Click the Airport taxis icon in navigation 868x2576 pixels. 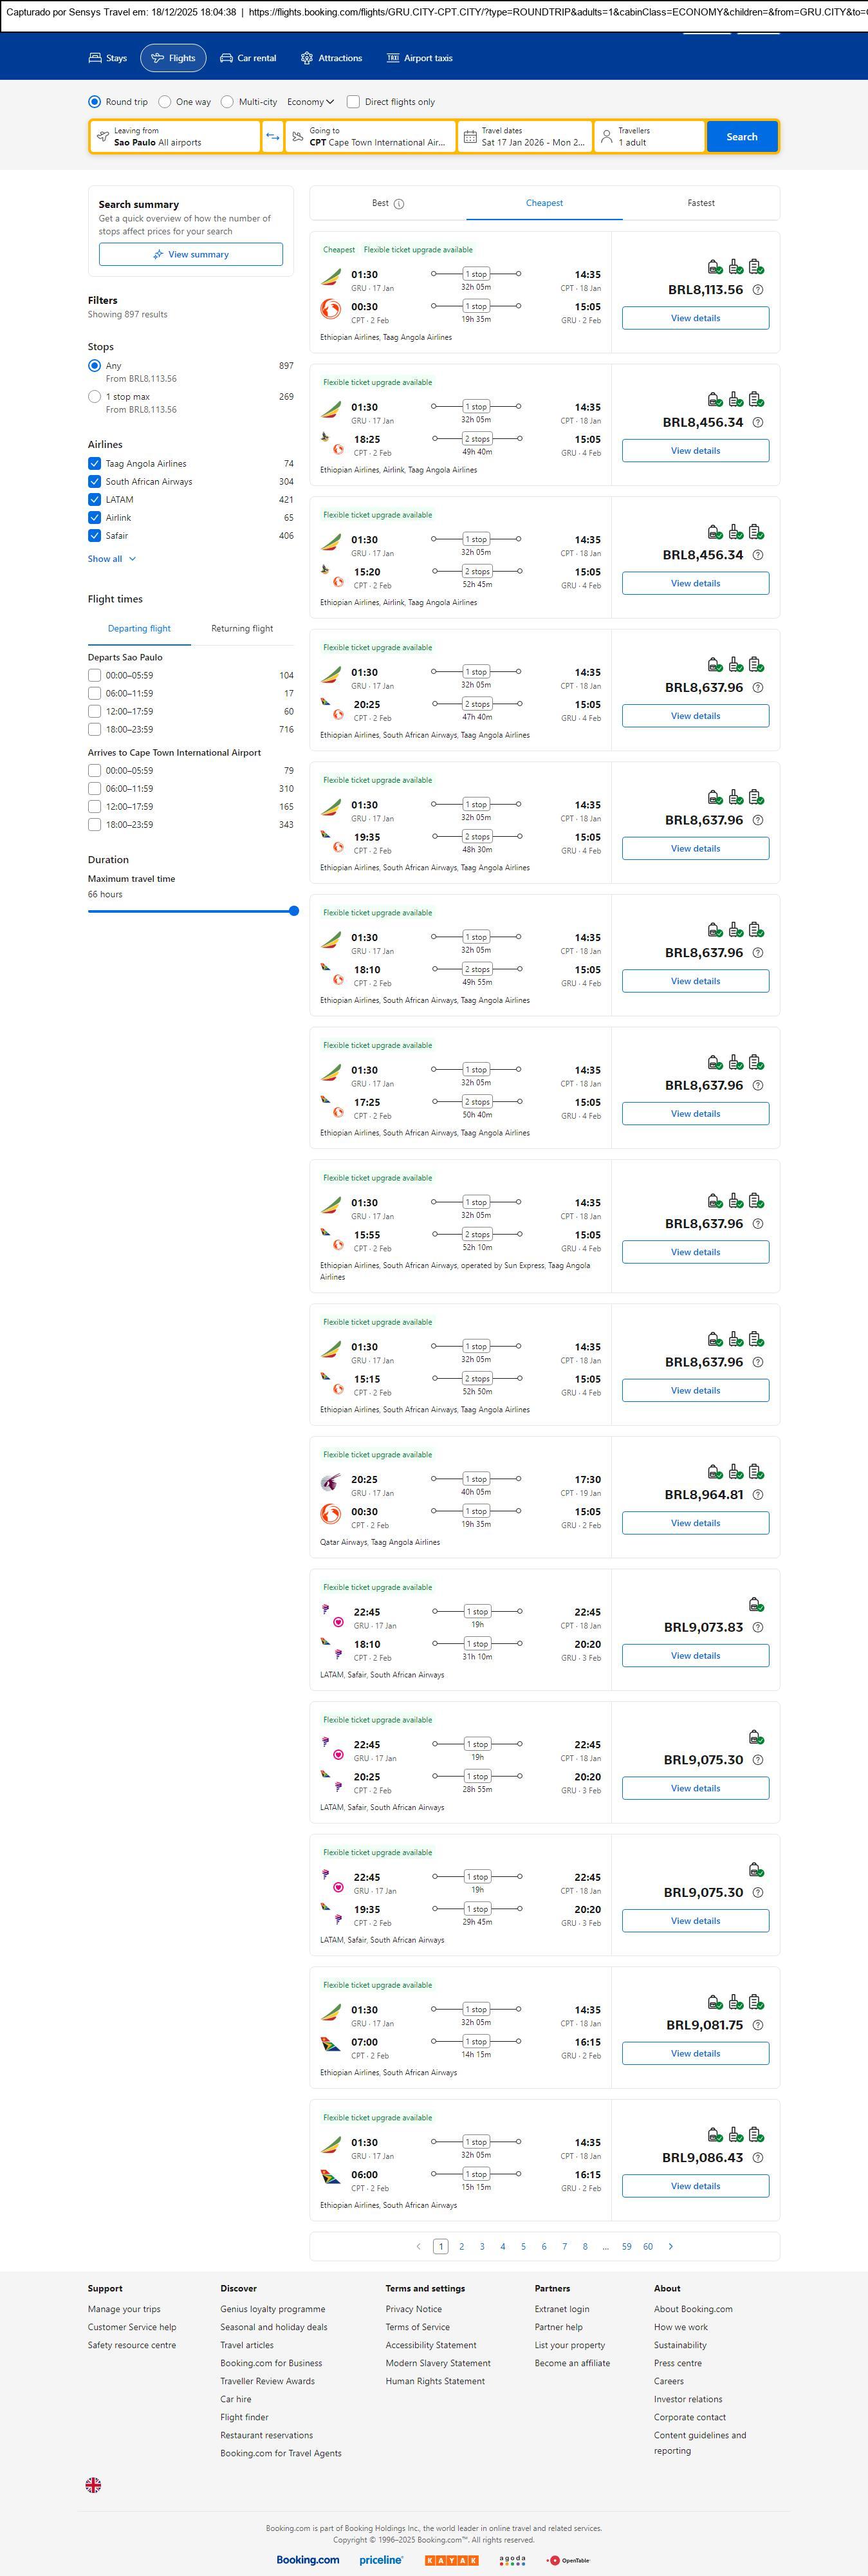(393, 58)
